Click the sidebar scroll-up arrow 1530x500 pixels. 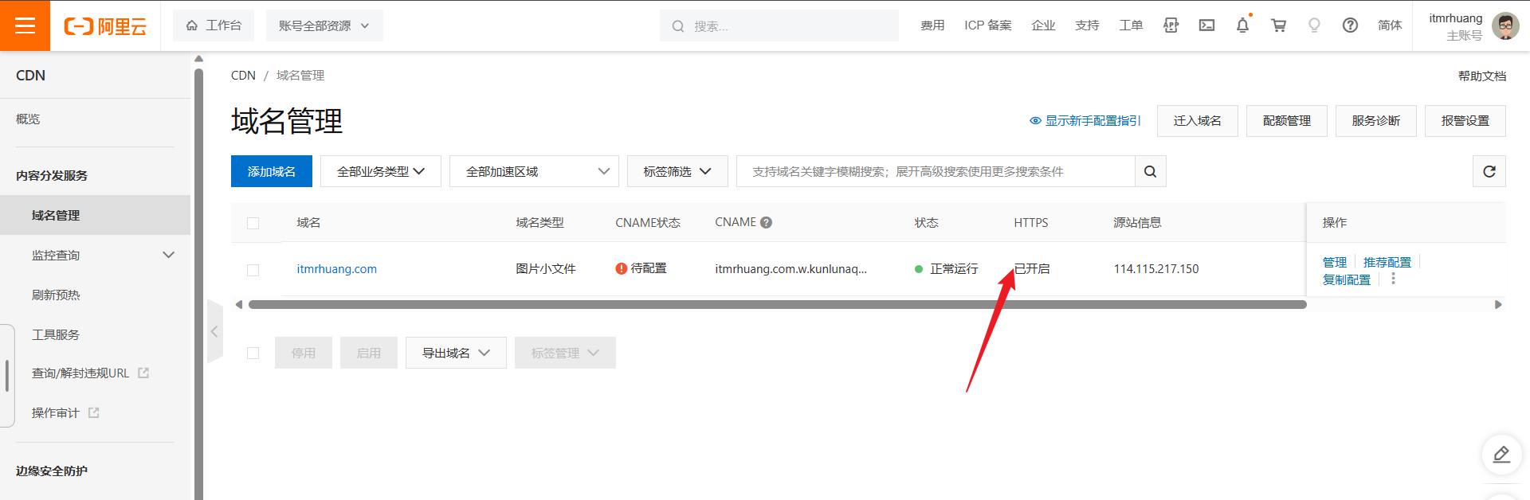(x=198, y=58)
